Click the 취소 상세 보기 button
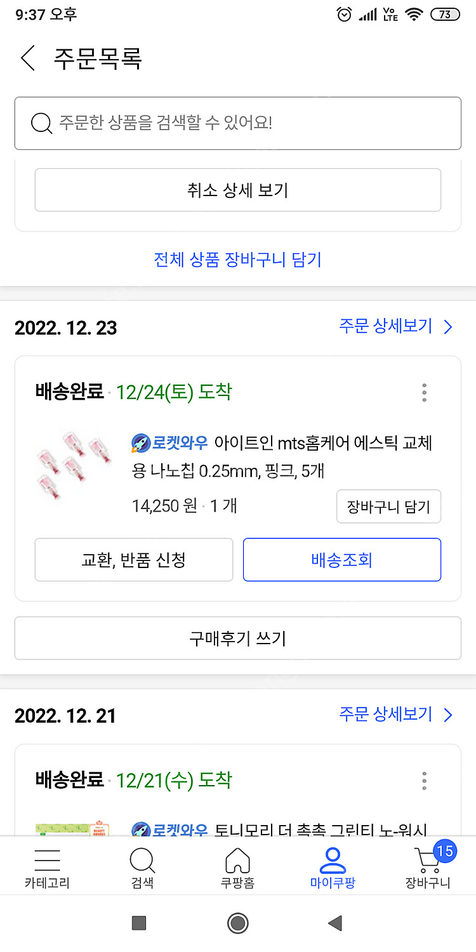This screenshot has width=476, height=952. [238, 190]
